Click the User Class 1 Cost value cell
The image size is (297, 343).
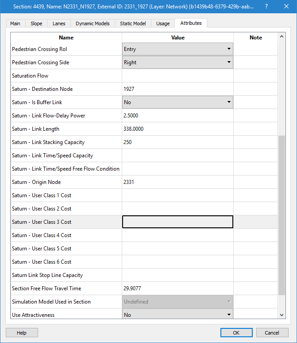coord(177,195)
